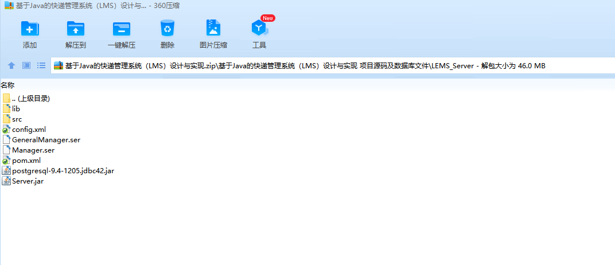615x265 pixels.
Task: Click the window title text '360压缩'
Action: click(167, 6)
